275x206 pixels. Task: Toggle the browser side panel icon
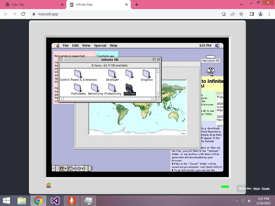point(252,14)
